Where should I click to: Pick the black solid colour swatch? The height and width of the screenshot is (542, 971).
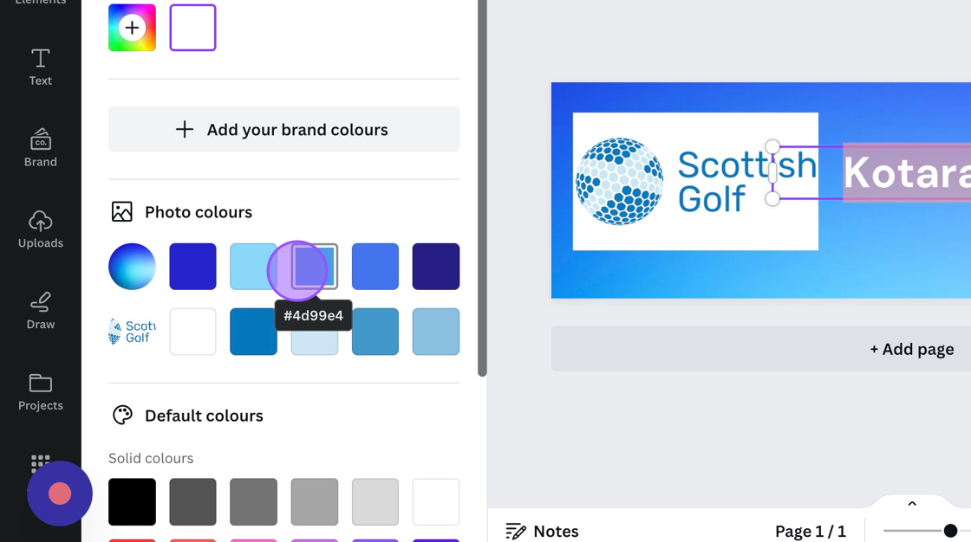tap(132, 502)
